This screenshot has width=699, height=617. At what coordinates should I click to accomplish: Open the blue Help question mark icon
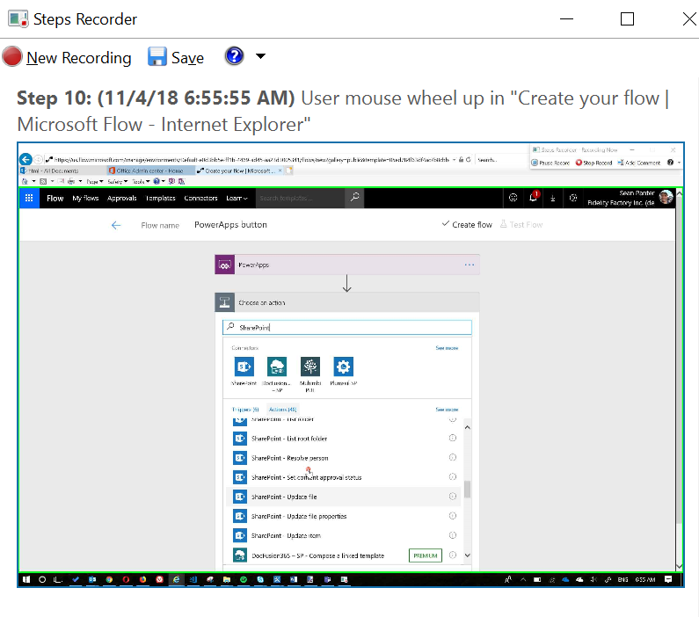pos(235,56)
